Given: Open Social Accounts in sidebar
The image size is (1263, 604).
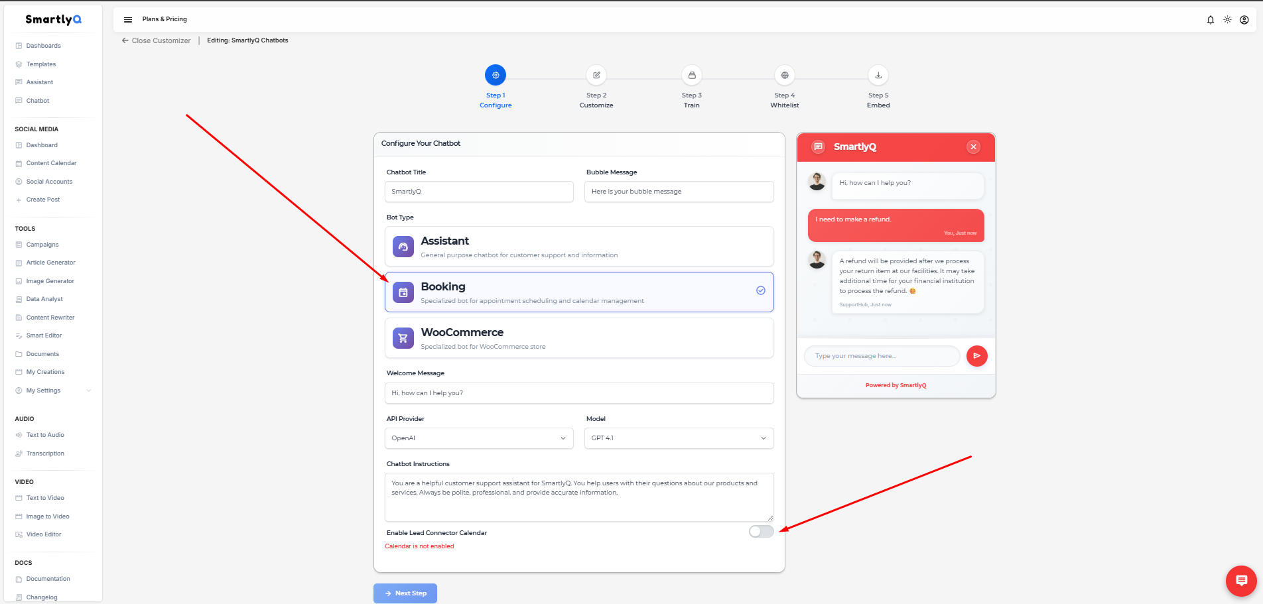Looking at the screenshot, I should [50, 182].
